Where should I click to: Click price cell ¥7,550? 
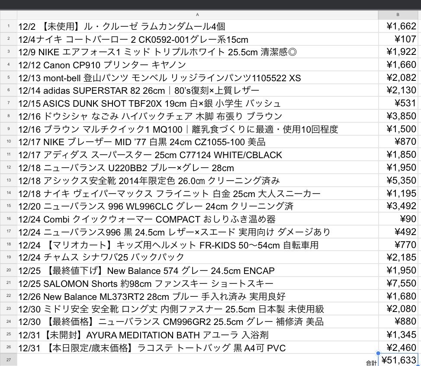398,283
